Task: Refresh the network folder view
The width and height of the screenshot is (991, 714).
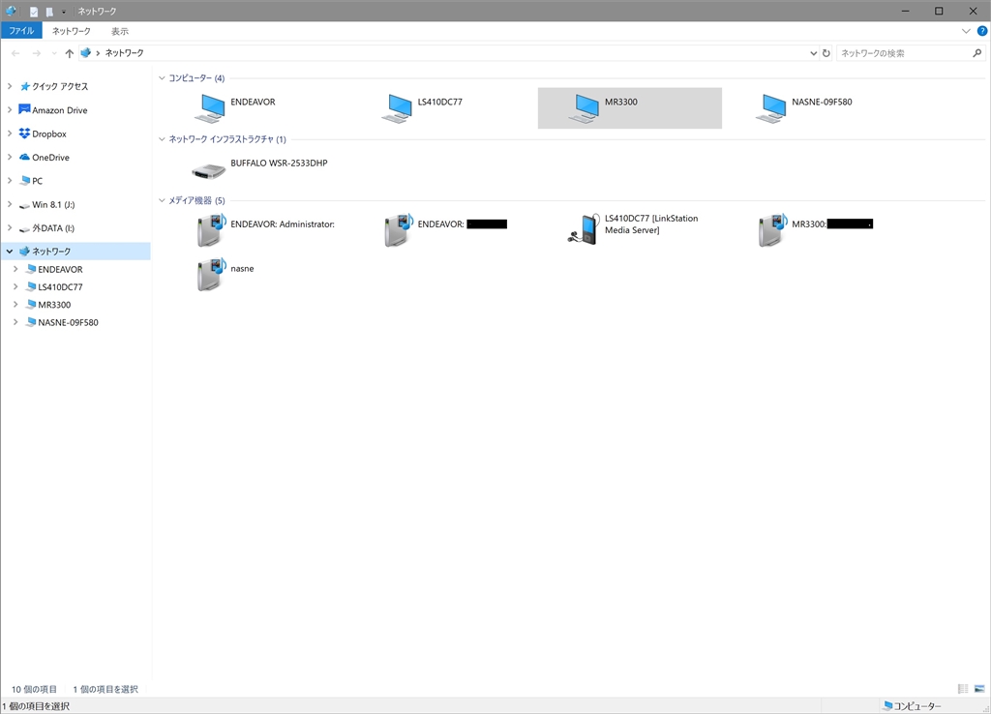Action: coord(826,53)
